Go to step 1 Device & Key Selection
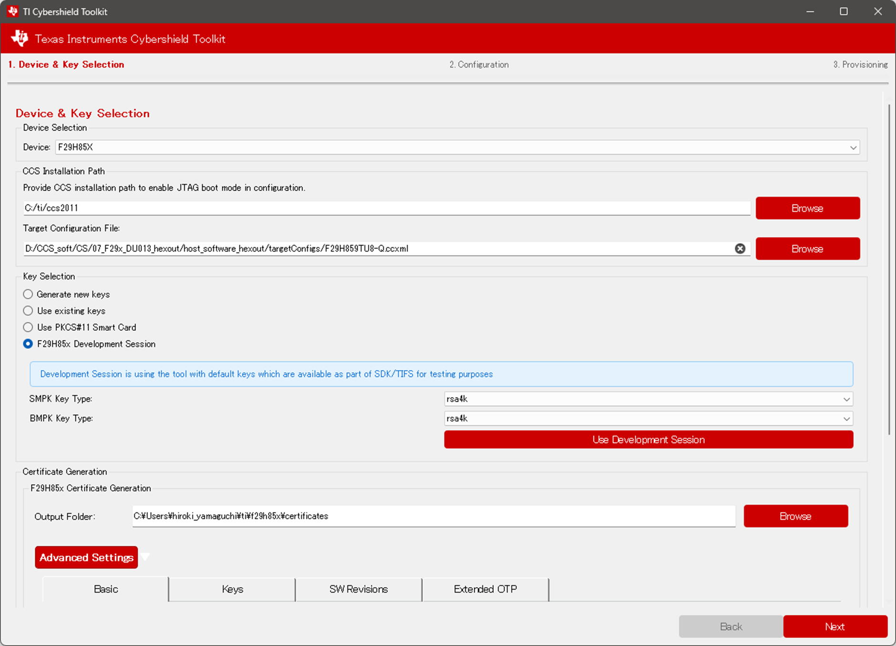Screen dimensions: 896x646 (66, 64)
